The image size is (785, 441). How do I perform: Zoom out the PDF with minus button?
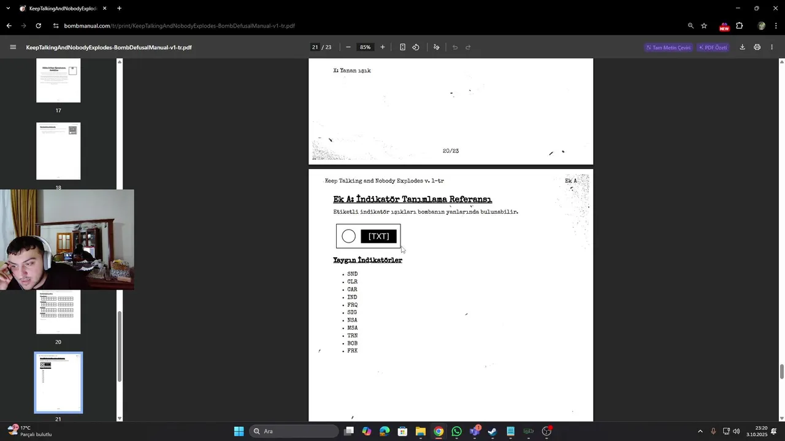point(348,47)
